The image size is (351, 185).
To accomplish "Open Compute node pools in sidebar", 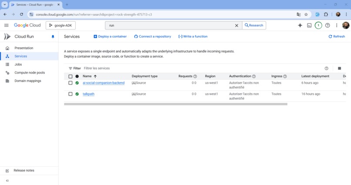I will coord(30,73).
